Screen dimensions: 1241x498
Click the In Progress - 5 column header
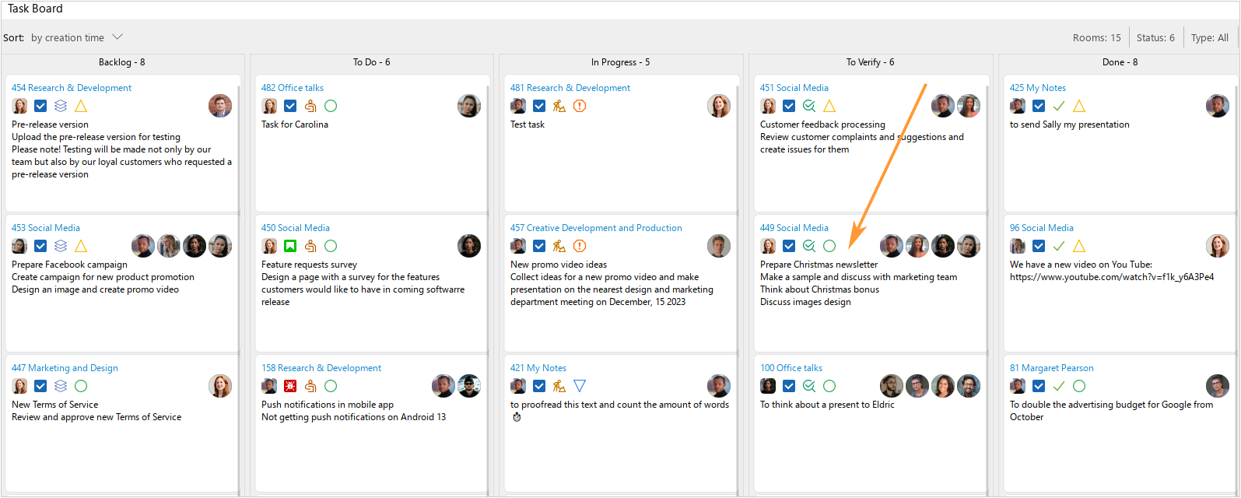(x=620, y=62)
